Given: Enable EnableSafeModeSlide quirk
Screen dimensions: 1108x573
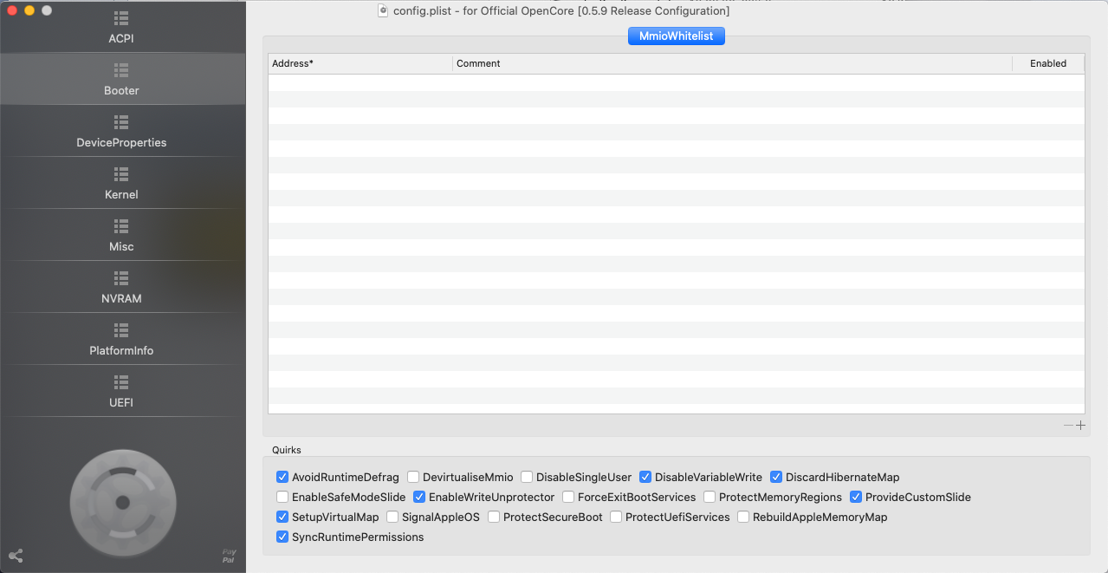Looking at the screenshot, I should [282, 497].
